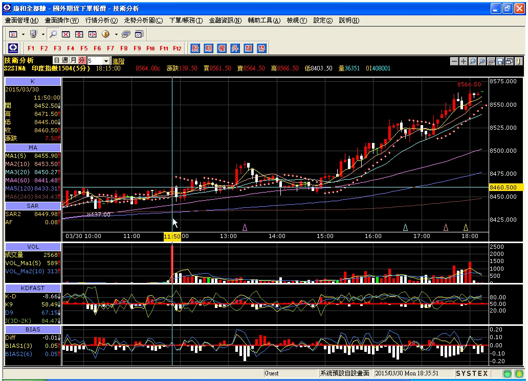Viewport: 528px width, 381px height.
Task: Click the blue 類 category shortcut icon
Action: coord(248,48)
